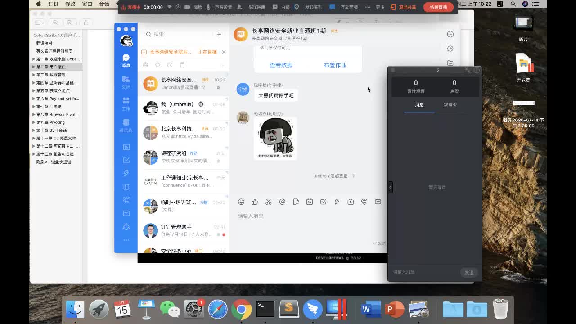Click the calendar schedule icon in the chat toolbar
This screenshot has height=324, width=576.
(310, 202)
